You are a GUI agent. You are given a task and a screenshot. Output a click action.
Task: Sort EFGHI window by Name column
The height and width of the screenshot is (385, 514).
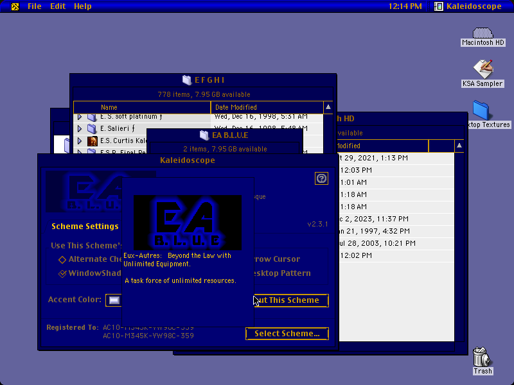pos(142,107)
